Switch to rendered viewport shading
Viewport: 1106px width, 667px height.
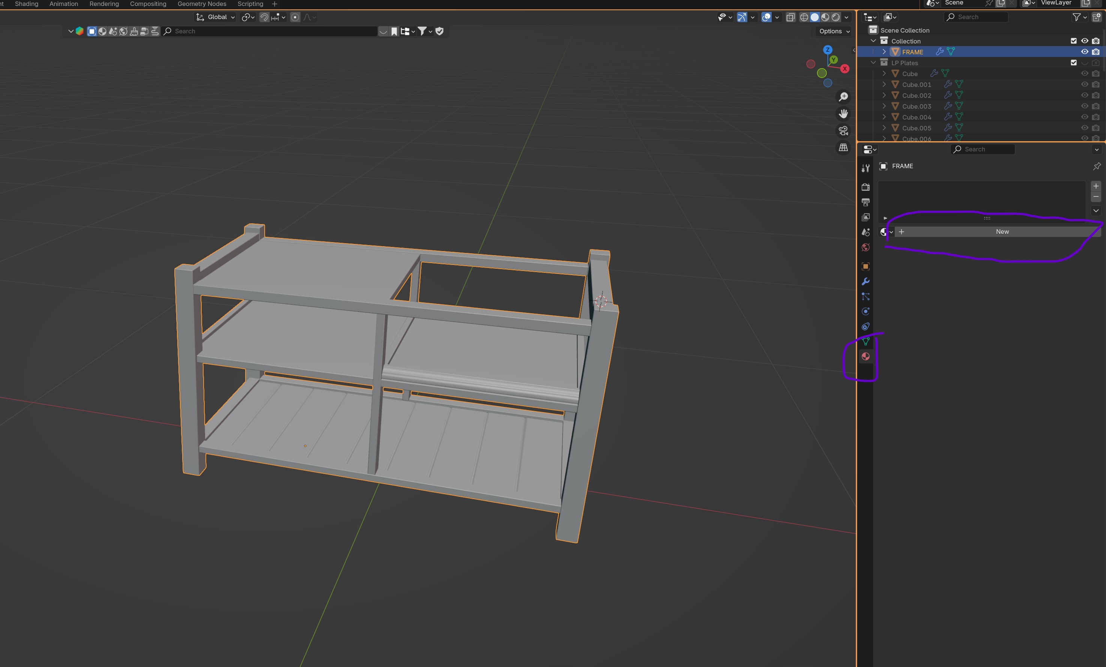[x=835, y=17]
